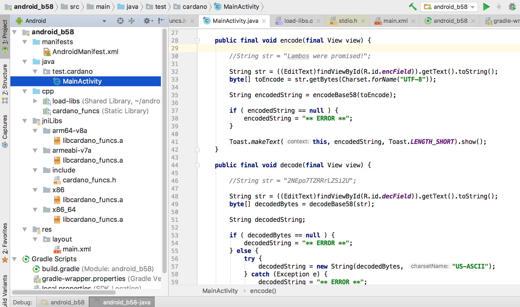
Task: Click cardano breadcrumb in navigation bar
Action: click(194, 7)
